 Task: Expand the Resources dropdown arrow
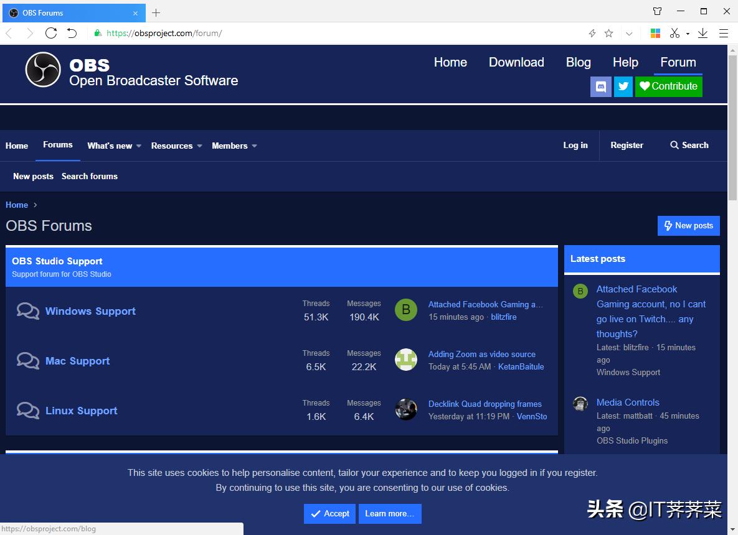coord(199,146)
